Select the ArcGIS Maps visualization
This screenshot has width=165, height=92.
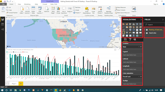pos(137,36)
